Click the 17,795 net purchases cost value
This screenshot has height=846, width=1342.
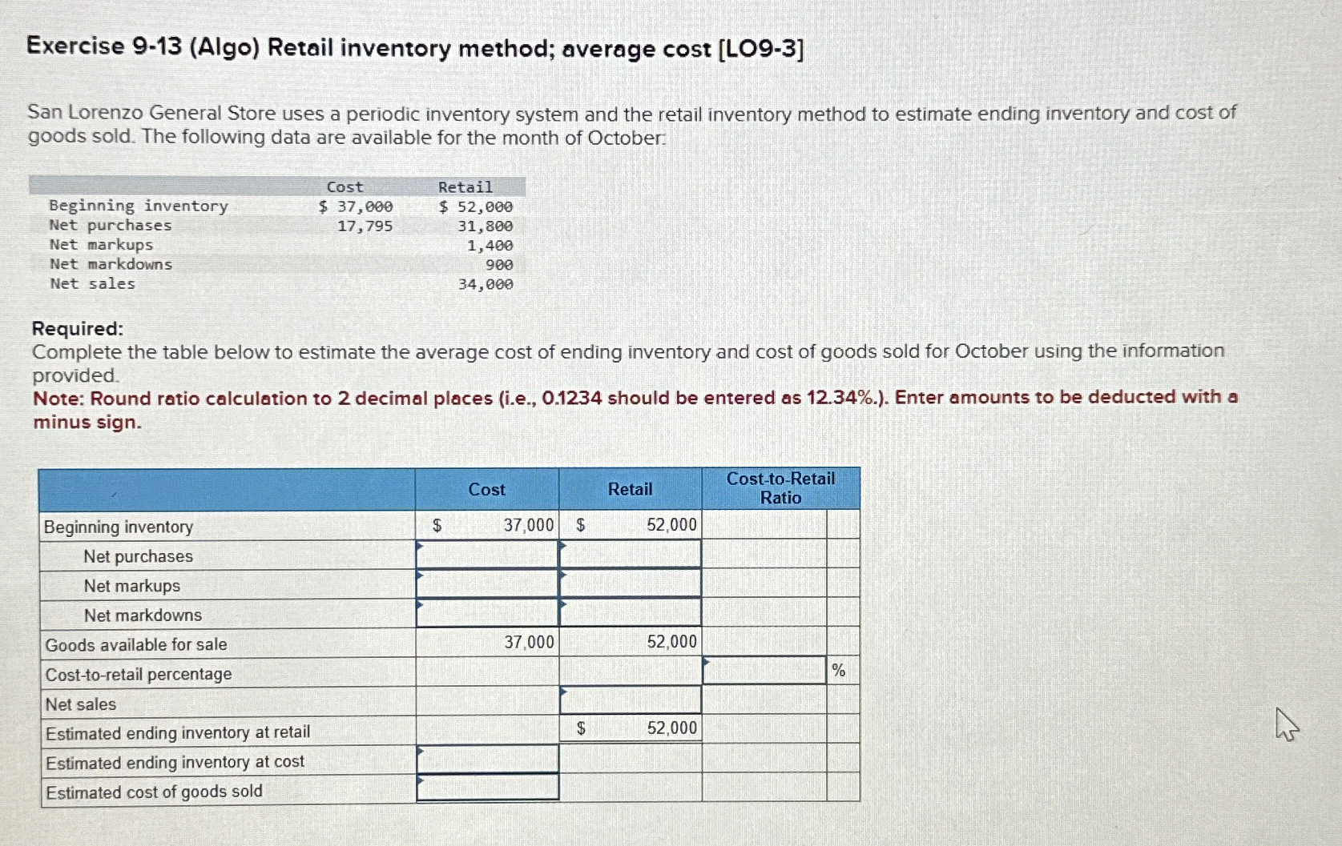(365, 226)
